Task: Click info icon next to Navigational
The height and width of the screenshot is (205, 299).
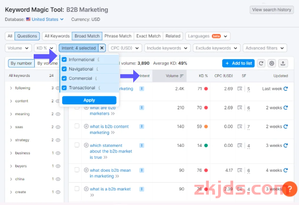Action: point(97,69)
